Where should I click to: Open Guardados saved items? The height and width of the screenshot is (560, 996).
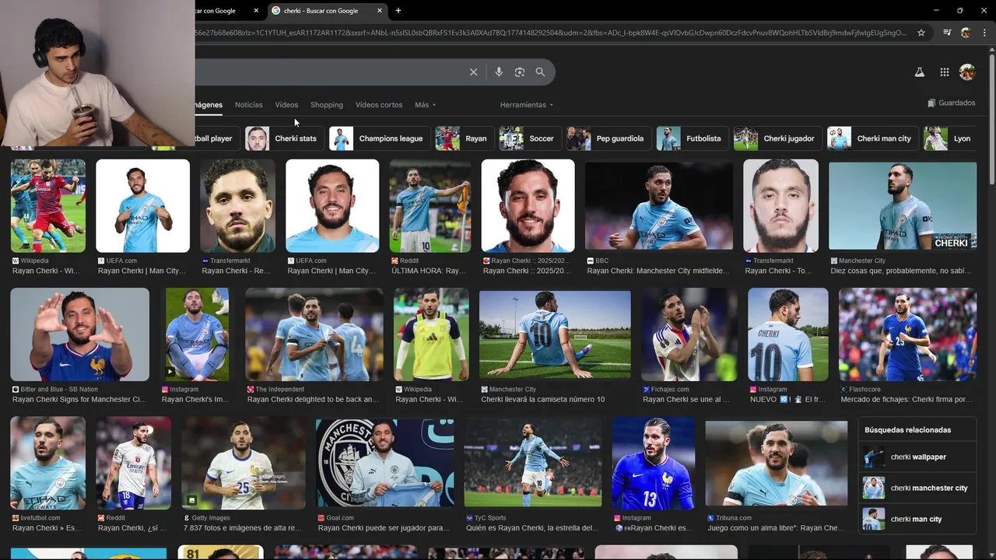(x=951, y=103)
